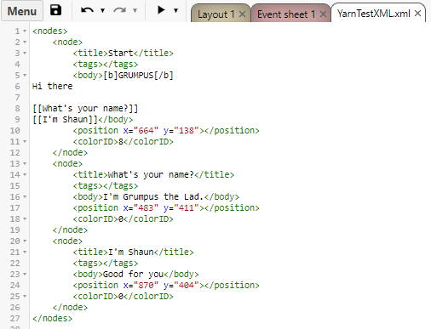Click the body text "I'm Grumpus the Lad."
This screenshot has height=329, width=431.
(x=153, y=196)
